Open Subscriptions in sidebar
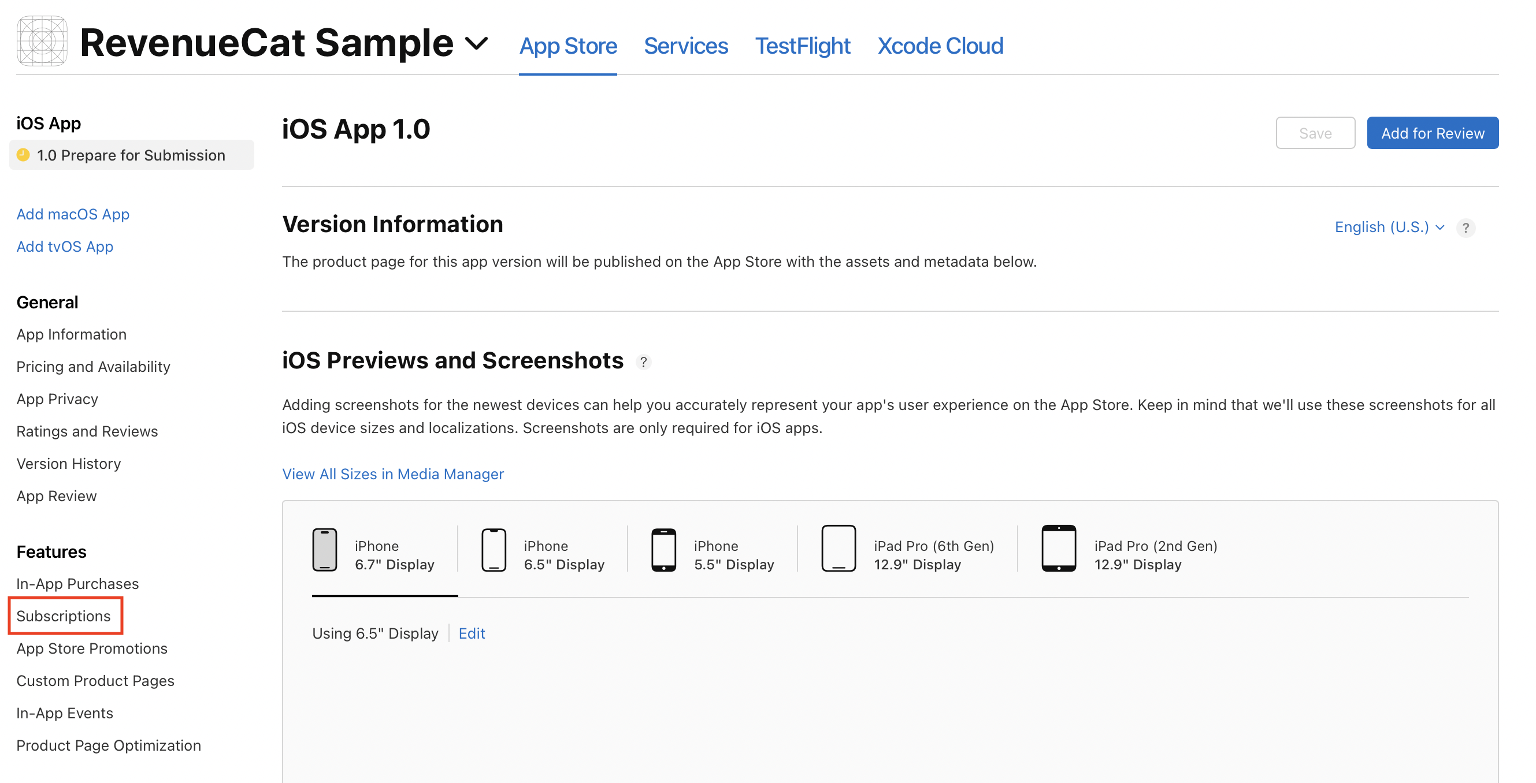The height and width of the screenshot is (783, 1536). pos(63,616)
